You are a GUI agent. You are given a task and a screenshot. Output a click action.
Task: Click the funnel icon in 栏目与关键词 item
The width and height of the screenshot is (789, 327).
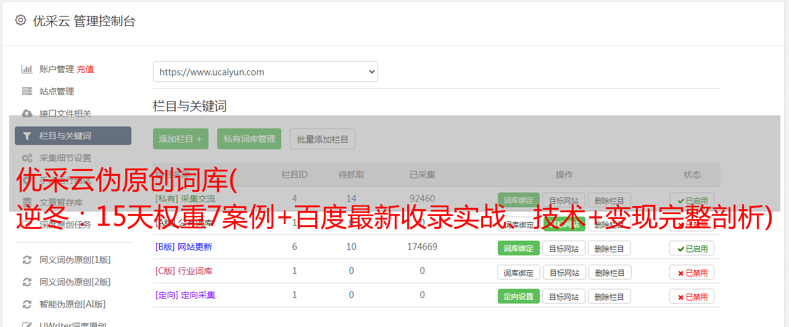pyautogui.click(x=27, y=136)
